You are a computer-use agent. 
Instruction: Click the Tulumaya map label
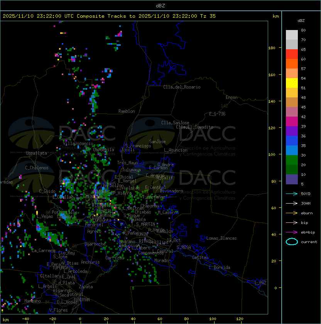point(132,170)
